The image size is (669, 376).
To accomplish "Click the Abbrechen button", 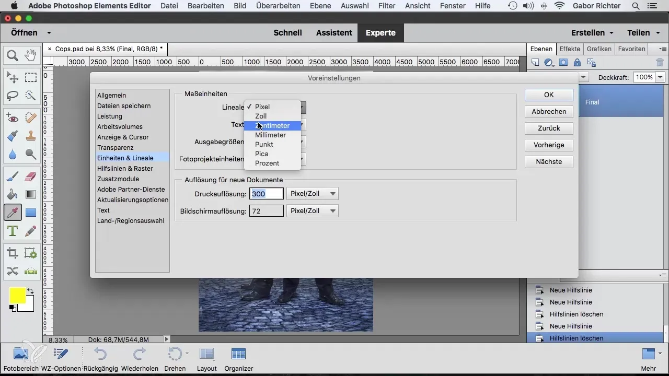I will (x=549, y=112).
